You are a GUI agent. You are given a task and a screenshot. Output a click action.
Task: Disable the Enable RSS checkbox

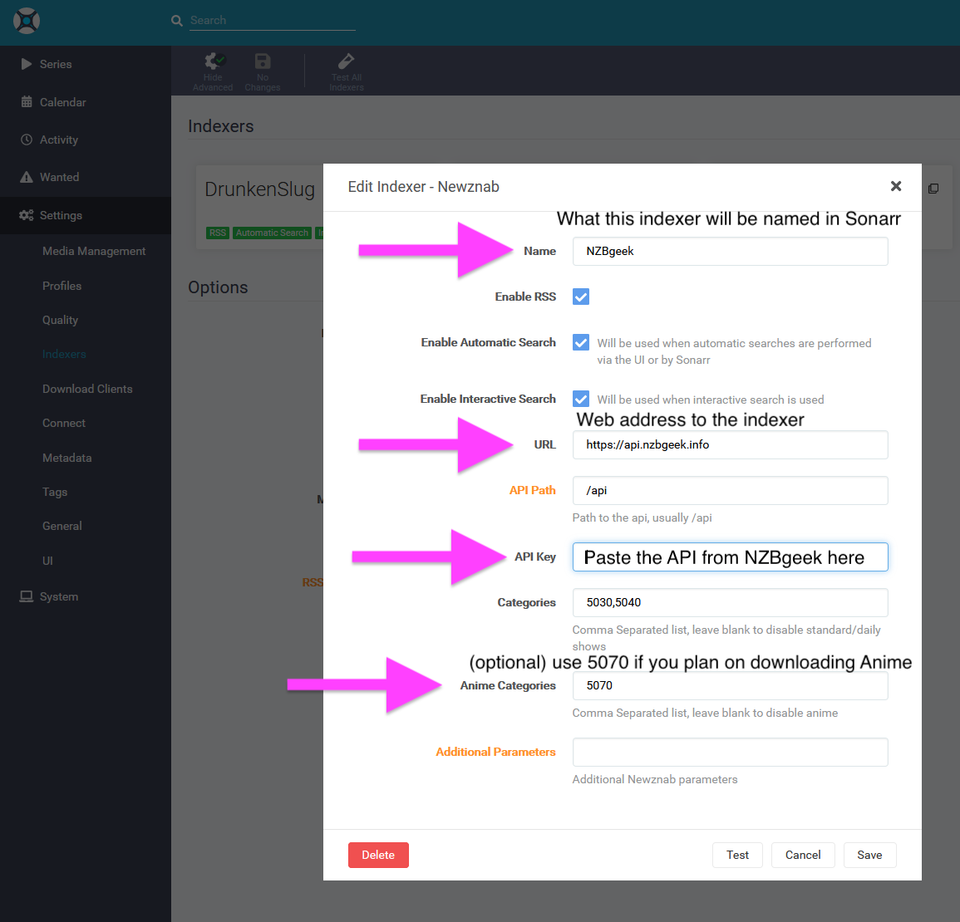[580, 297]
